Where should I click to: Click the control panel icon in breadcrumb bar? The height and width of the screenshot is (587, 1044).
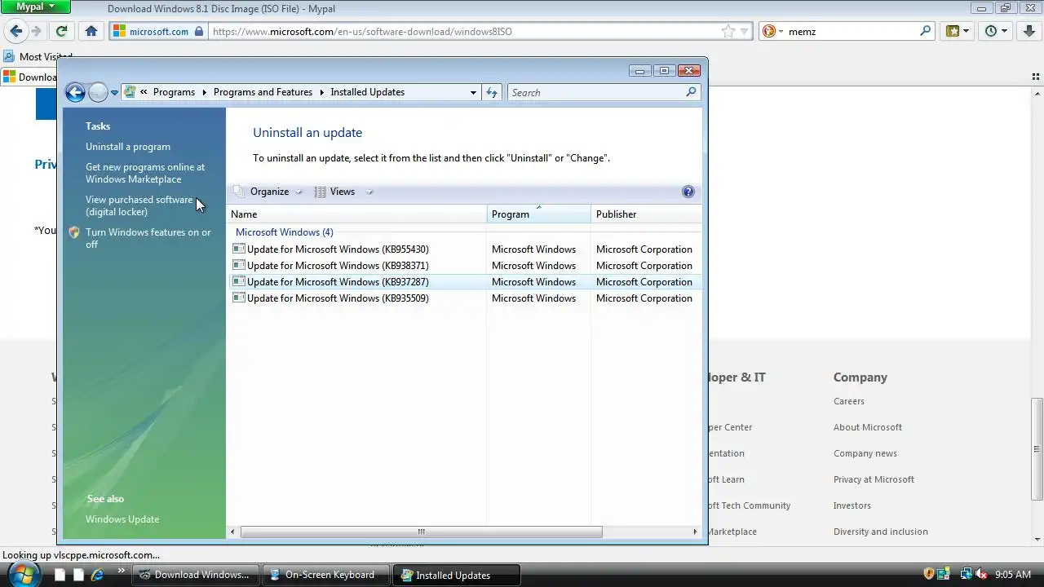click(130, 92)
